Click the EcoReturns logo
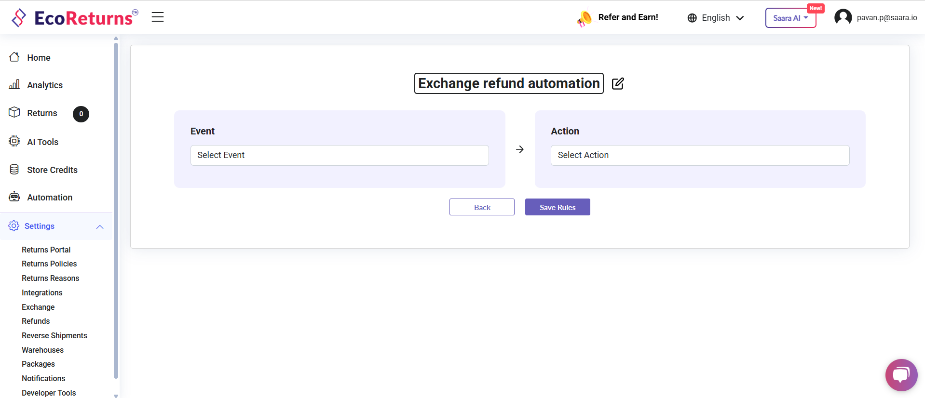This screenshot has width=925, height=398. point(75,18)
